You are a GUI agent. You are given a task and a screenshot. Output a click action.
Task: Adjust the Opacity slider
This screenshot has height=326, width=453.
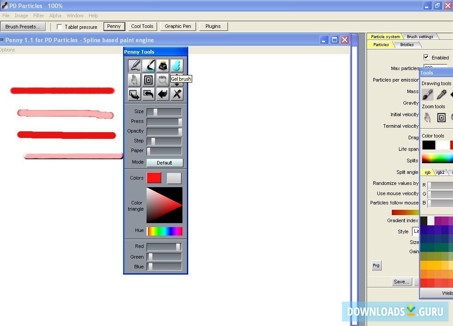pos(164,132)
